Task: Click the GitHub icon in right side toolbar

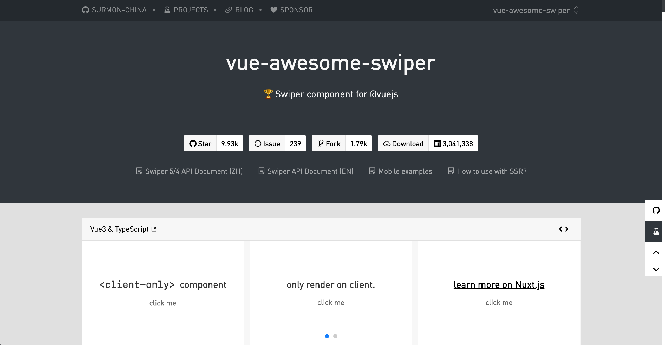Action: pos(656,210)
